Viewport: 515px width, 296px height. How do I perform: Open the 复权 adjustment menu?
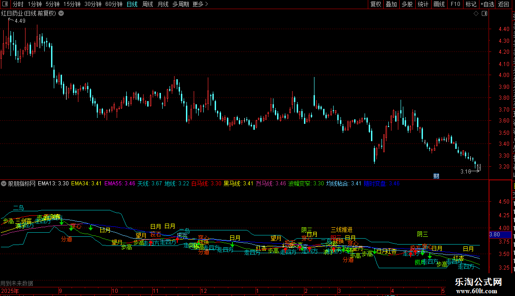(x=376, y=4)
